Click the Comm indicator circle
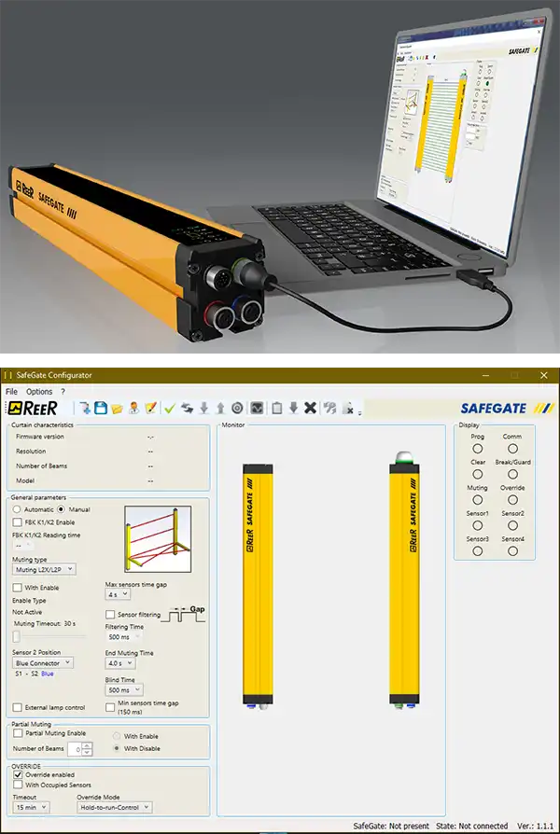The image size is (560, 834). point(512,449)
